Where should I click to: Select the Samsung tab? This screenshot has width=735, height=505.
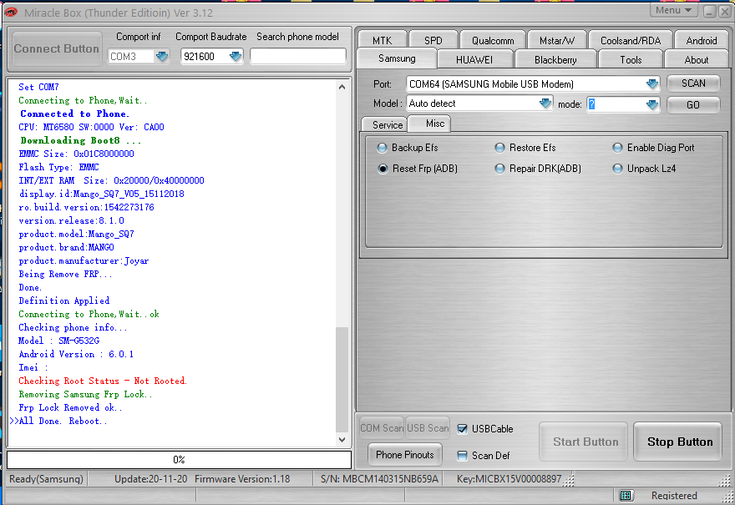(x=397, y=58)
